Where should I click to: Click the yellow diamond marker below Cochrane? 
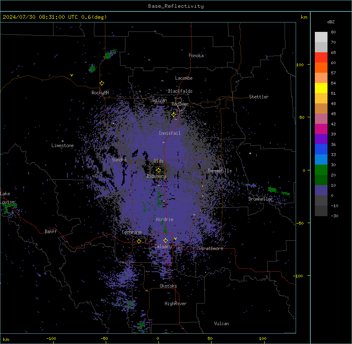(x=139, y=241)
